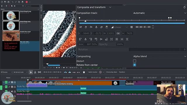Open the dropdown beside the Record button
This screenshot has height=105, width=187.
point(30,2)
